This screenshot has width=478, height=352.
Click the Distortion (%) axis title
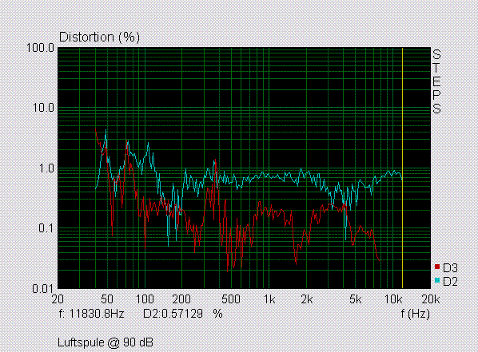click(x=99, y=38)
